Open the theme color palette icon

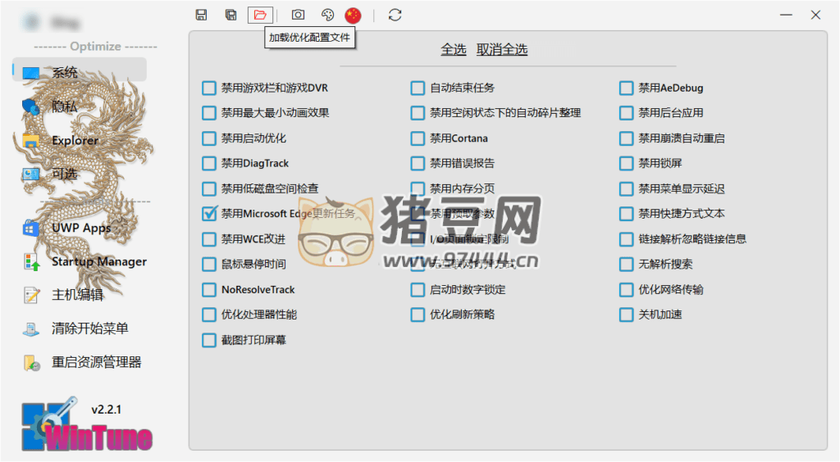point(327,15)
